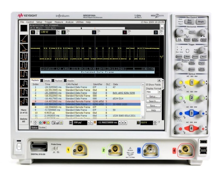Image resolution: width=219 pixels, height=177 pixels.
Task: Uncheck the Show Fields checkbox
Action: (147, 85)
